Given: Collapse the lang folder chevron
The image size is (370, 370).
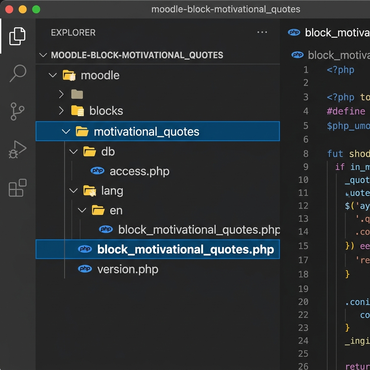Looking at the screenshot, I should [73, 190].
